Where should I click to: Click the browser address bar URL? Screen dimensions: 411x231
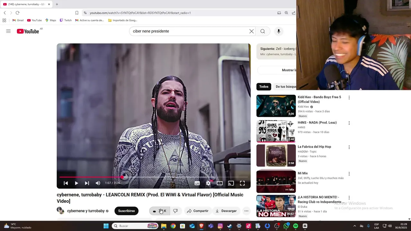tap(140, 13)
